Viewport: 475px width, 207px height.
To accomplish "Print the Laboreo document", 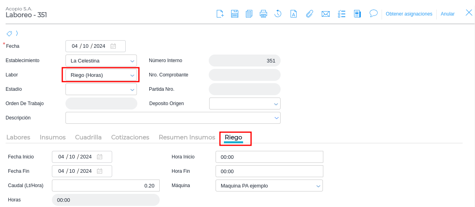I will coord(263,14).
